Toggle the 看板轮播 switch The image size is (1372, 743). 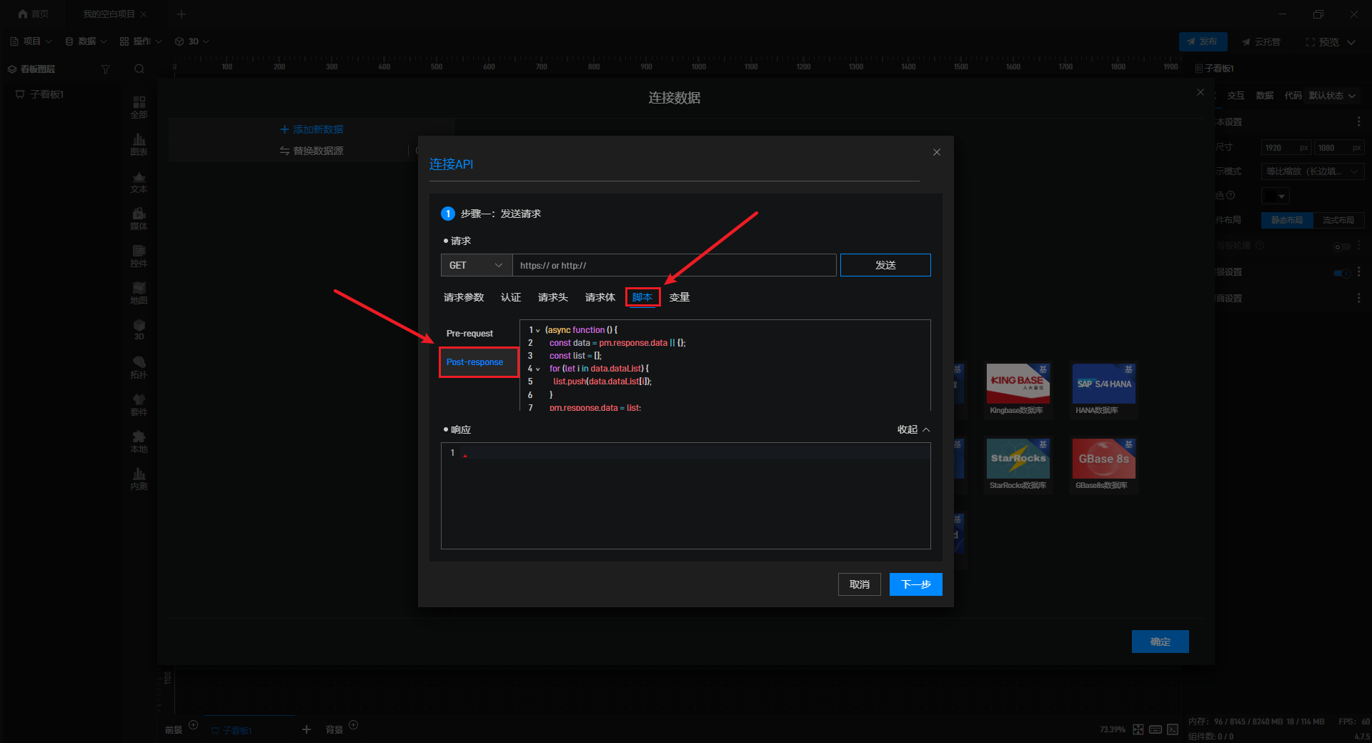click(x=1342, y=246)
